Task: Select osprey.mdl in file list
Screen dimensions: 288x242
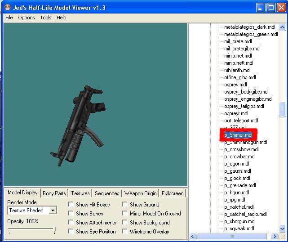Action: (235, 85)
